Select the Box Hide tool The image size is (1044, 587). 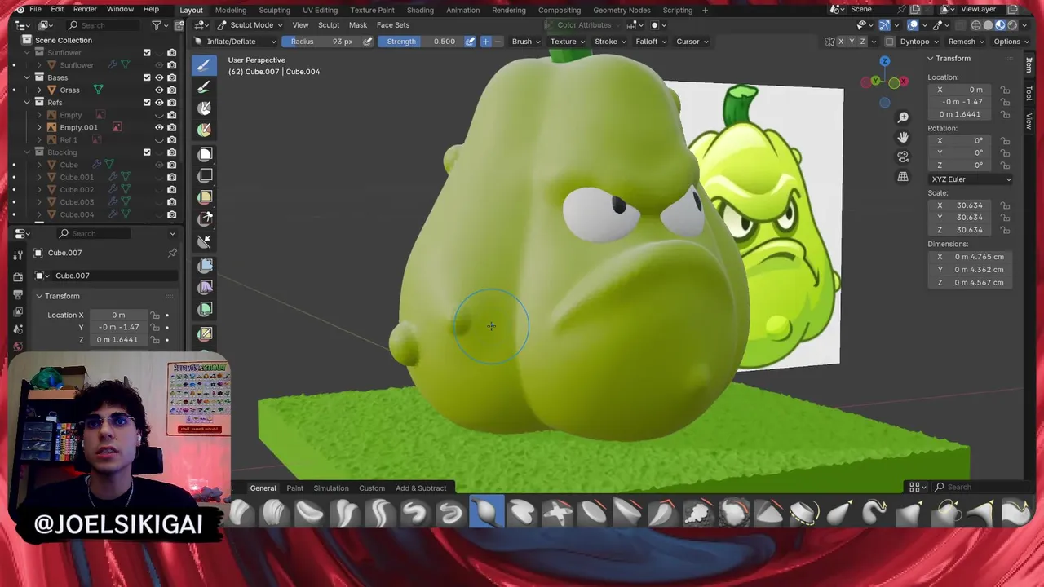click(x=205, y=175)
